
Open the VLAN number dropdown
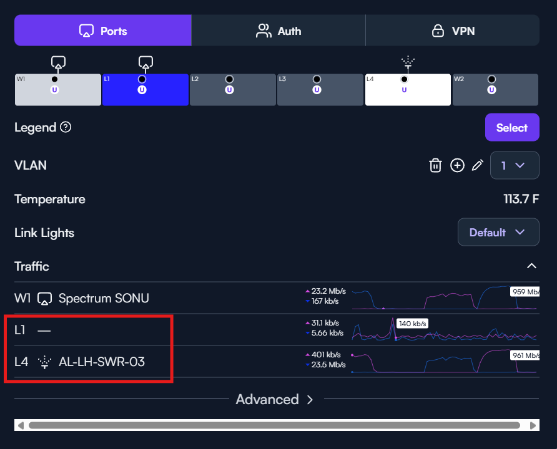pos(515,165)
